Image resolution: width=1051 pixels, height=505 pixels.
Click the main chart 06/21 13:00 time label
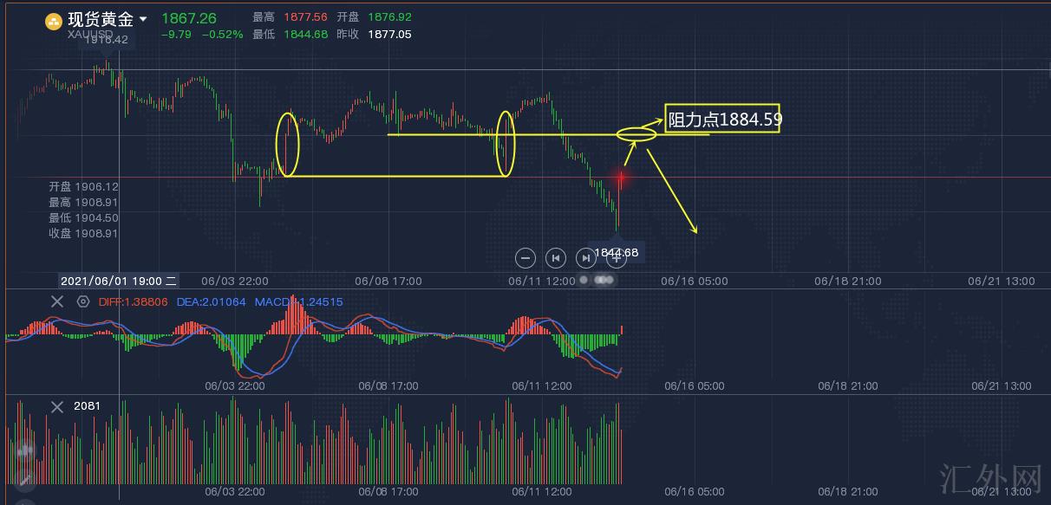[x=1002, y=281]
